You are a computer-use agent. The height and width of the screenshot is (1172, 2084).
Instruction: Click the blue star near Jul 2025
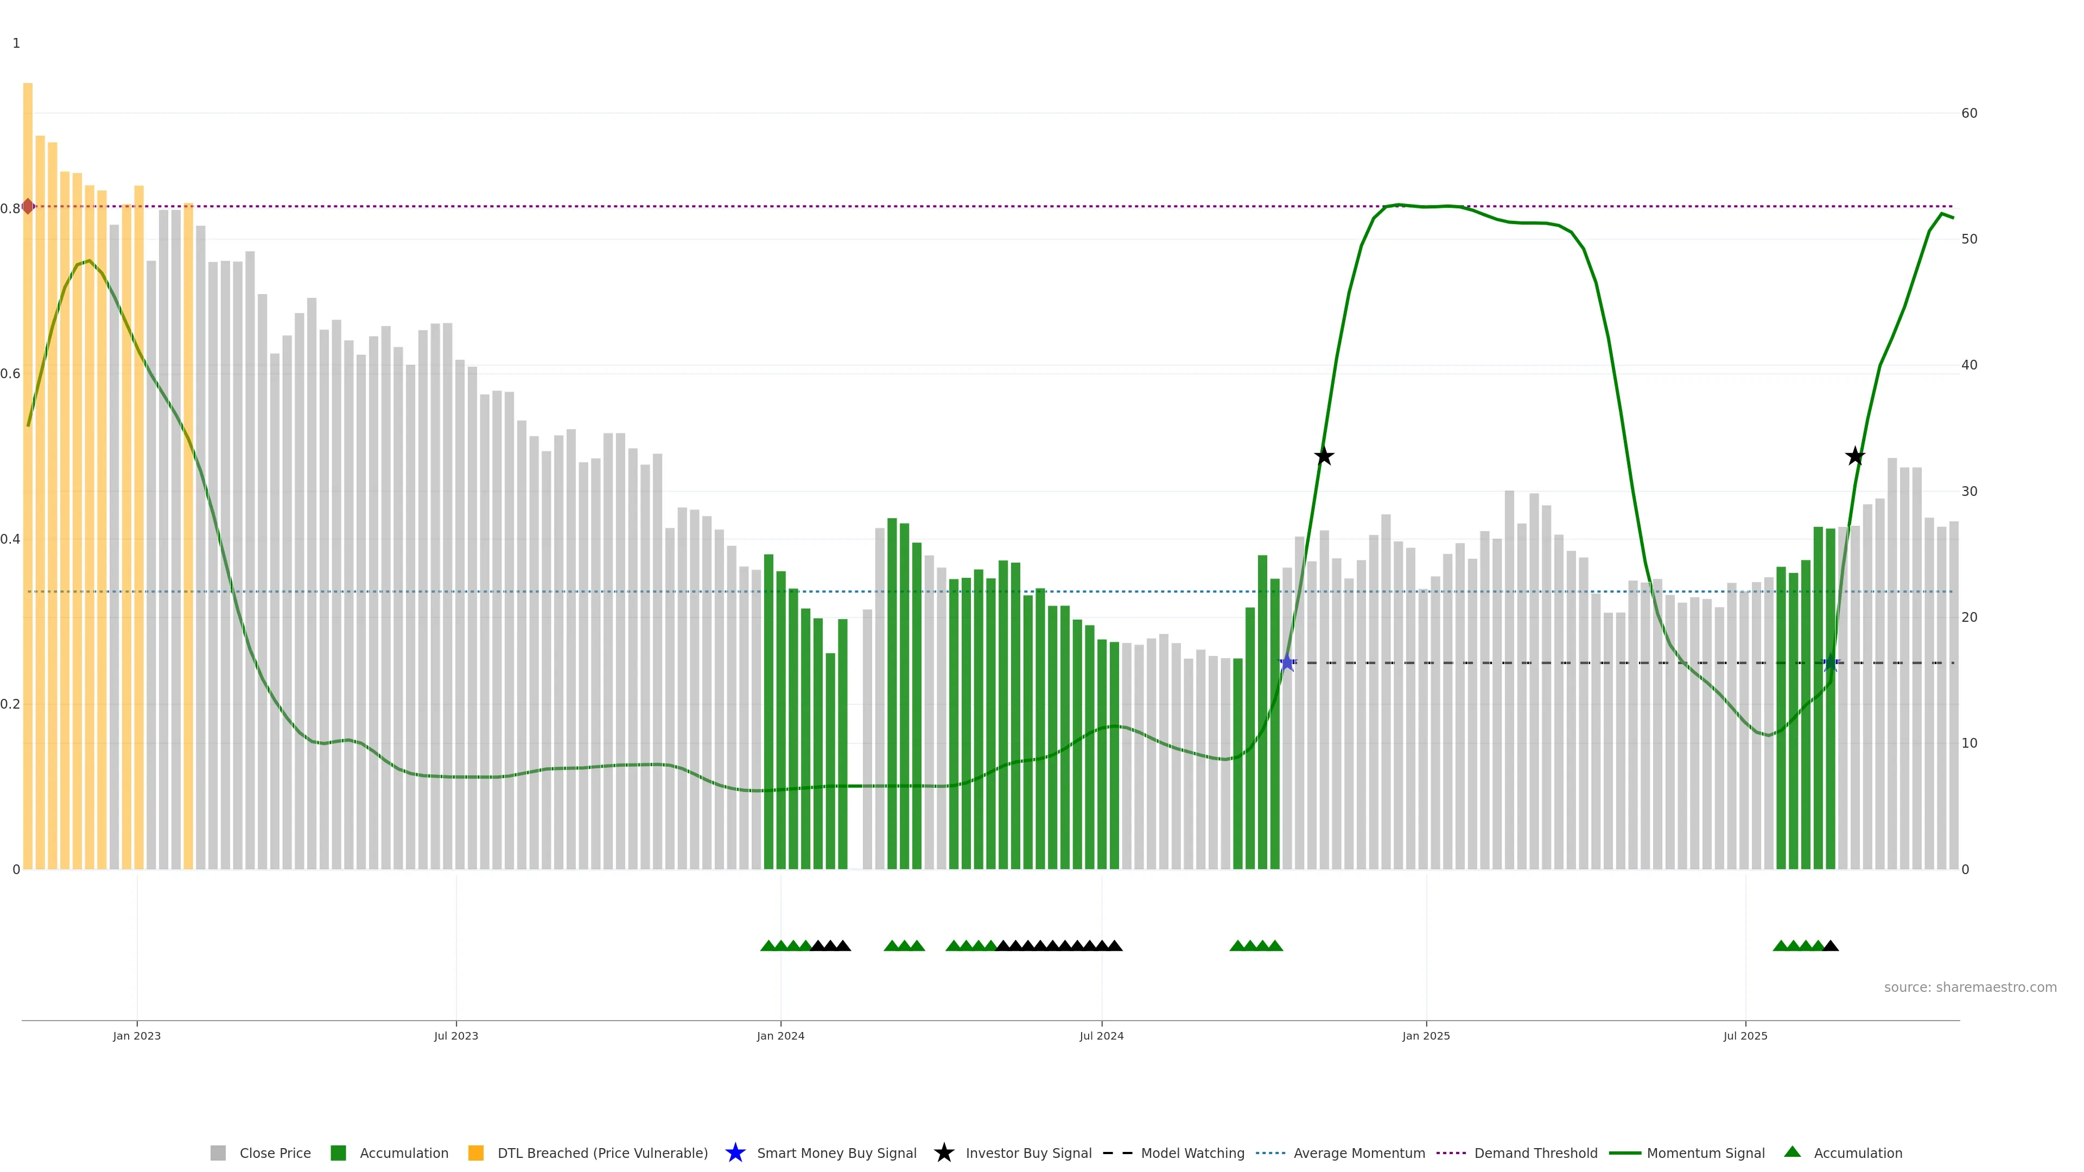point(1830,663)
